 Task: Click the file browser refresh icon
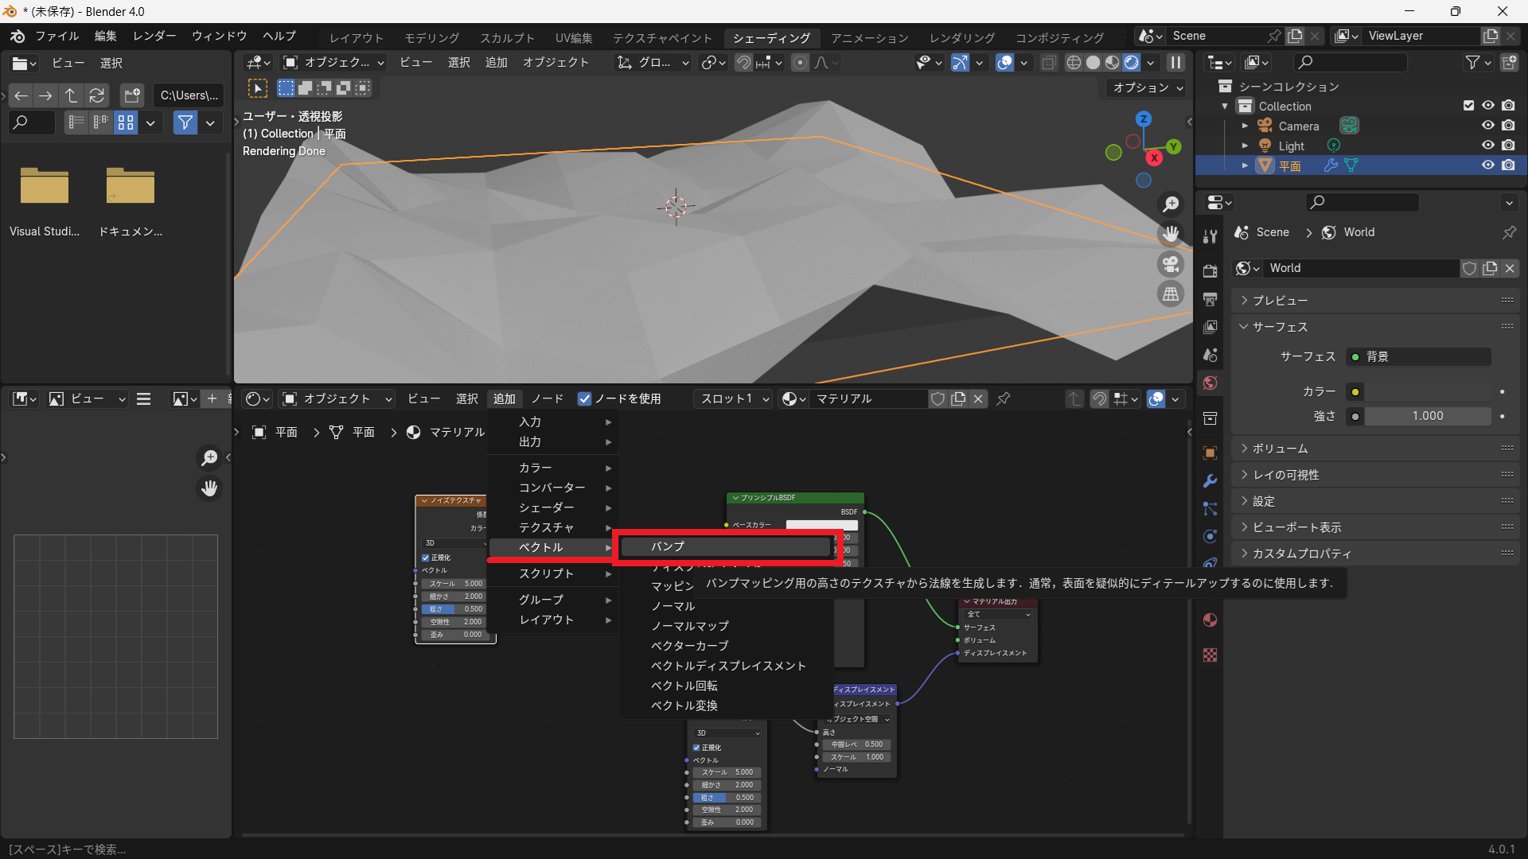(96, 95)
